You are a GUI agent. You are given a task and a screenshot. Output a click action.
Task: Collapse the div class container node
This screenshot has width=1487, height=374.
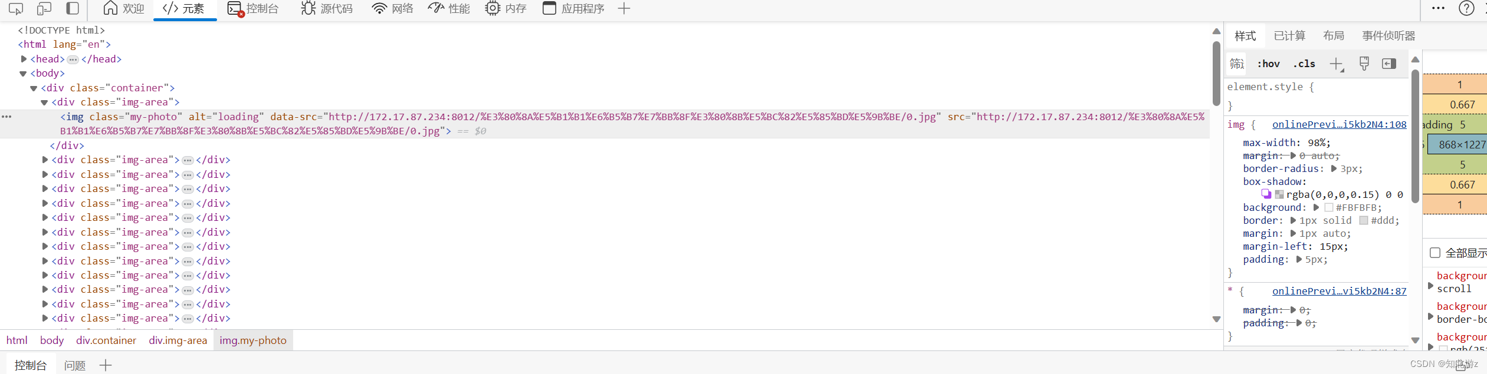tap(34, 88)
